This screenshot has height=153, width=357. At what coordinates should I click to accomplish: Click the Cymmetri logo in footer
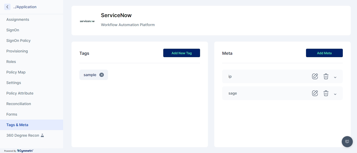25,151
